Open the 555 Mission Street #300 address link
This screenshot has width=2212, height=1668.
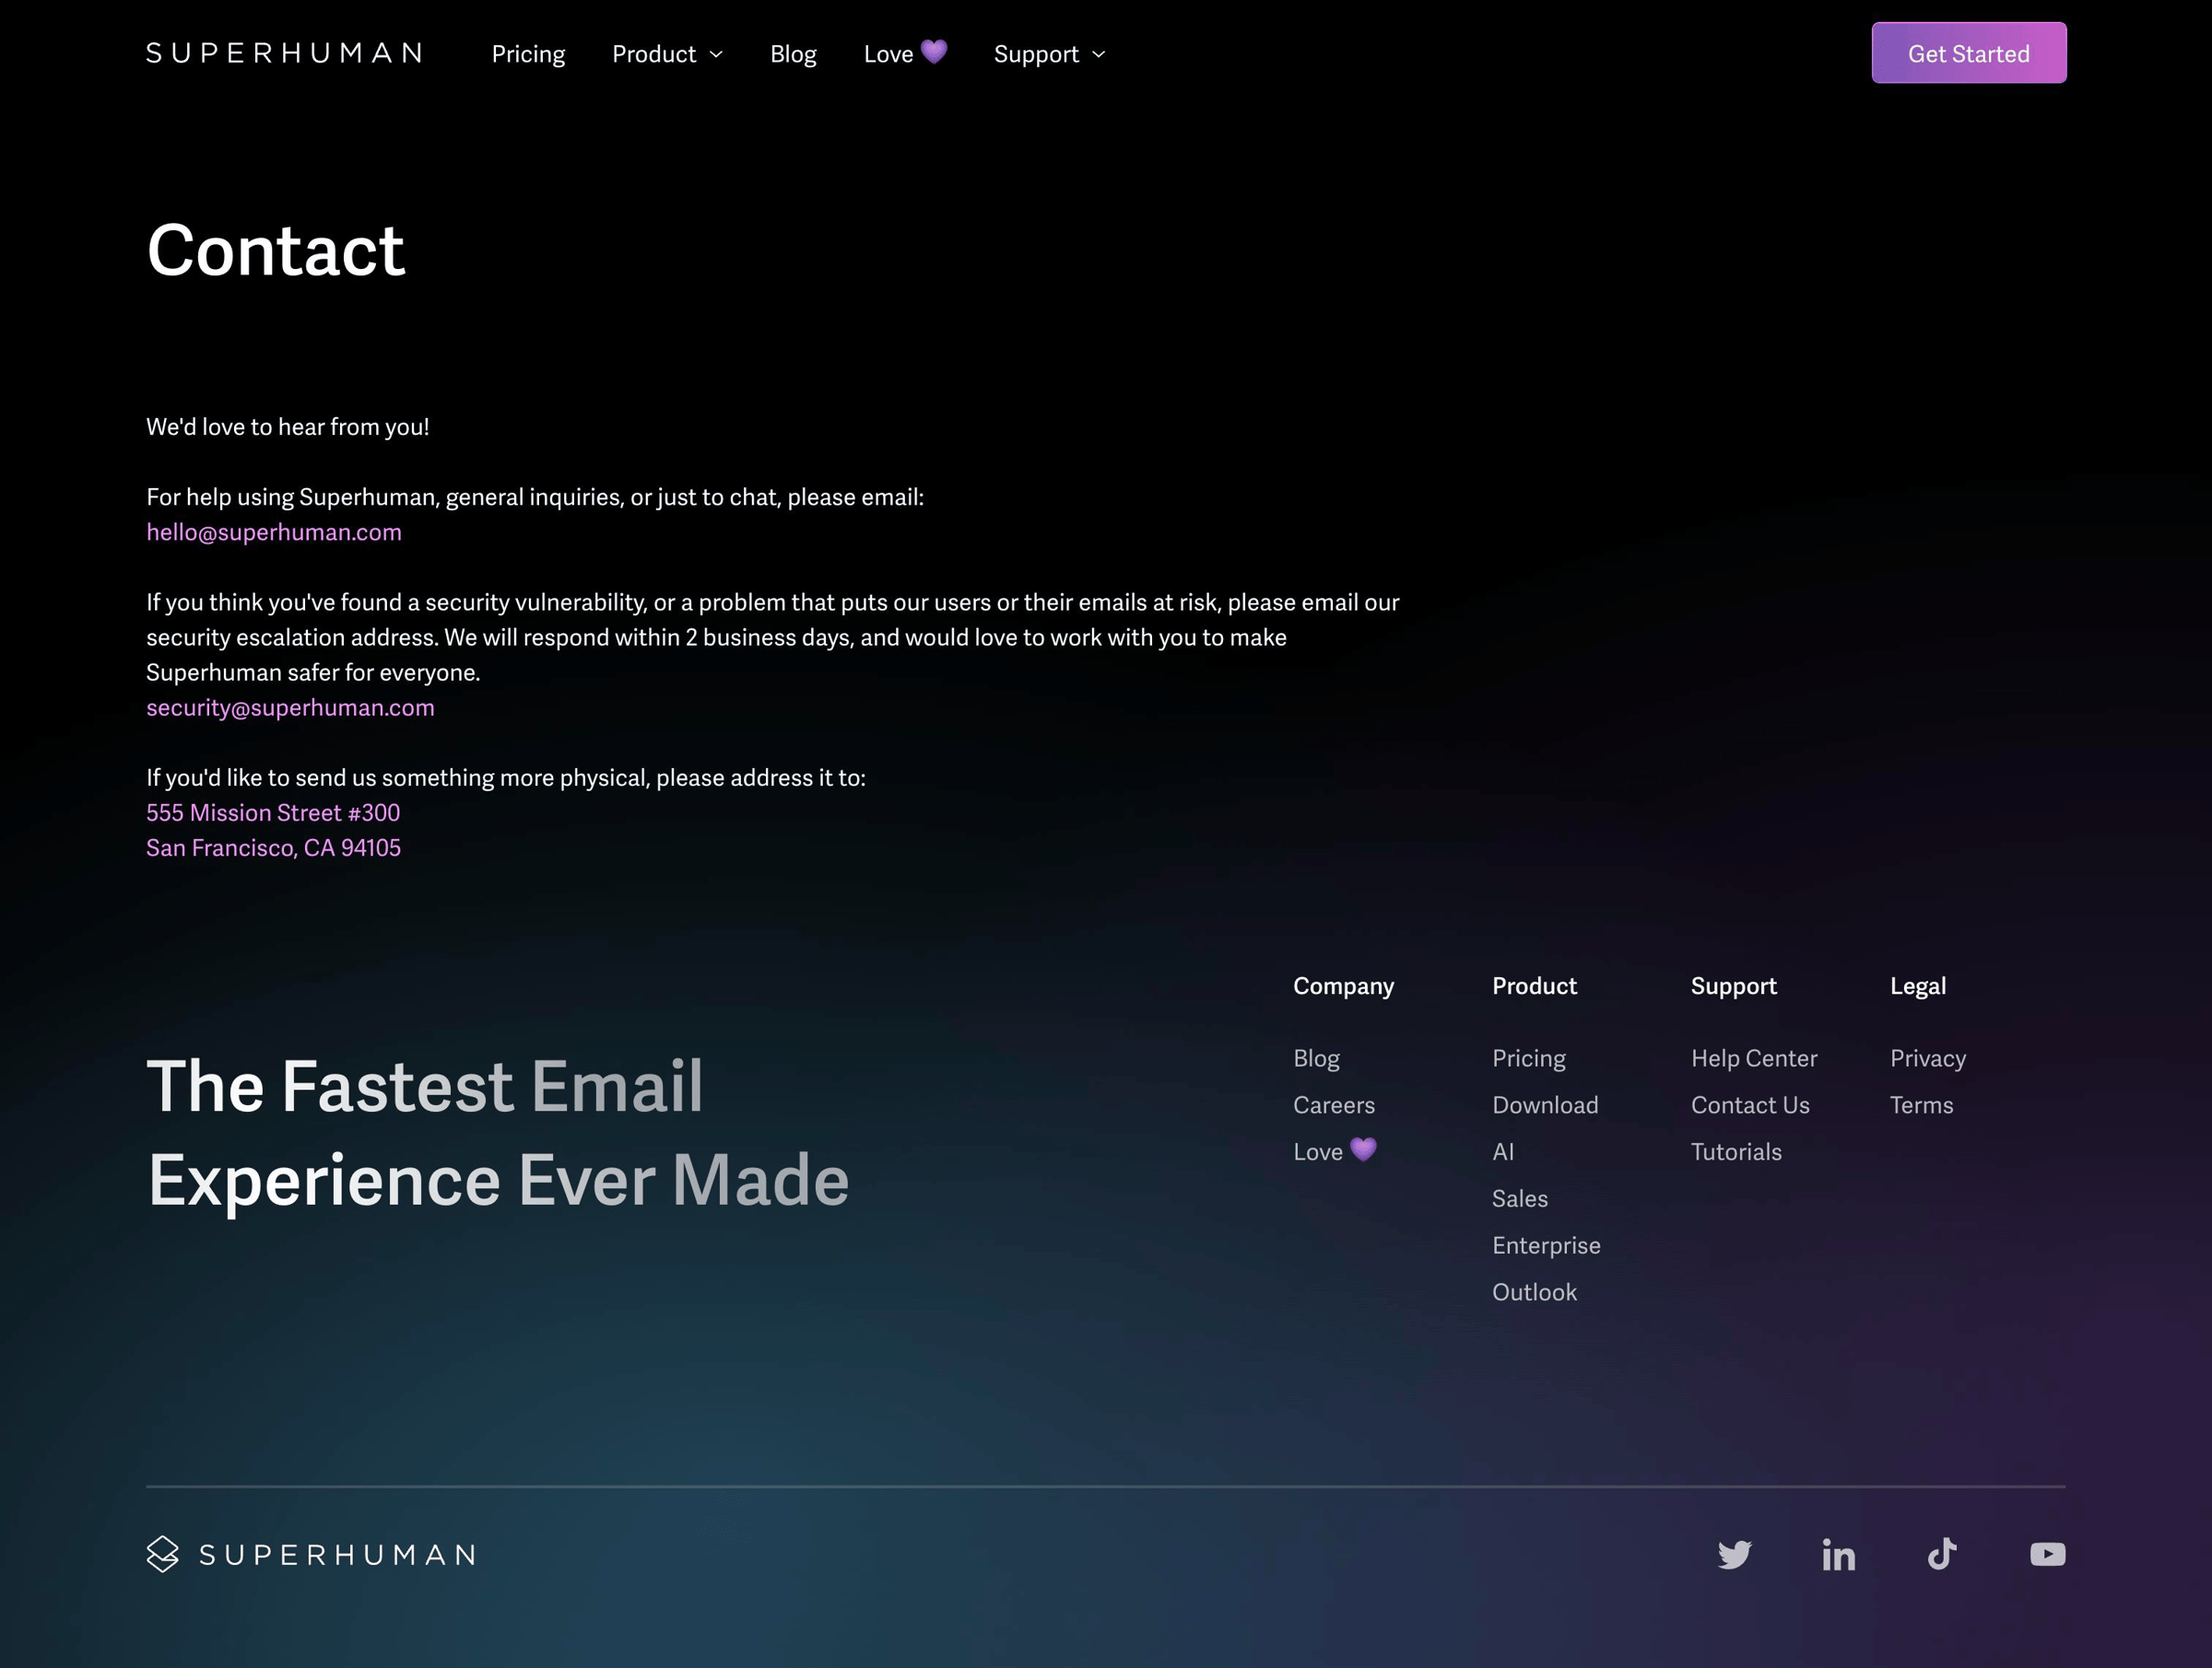tap(273, 812)
